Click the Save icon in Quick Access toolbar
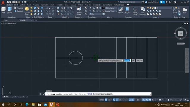Viewport: 190px width, 107px height. point(13,2)
